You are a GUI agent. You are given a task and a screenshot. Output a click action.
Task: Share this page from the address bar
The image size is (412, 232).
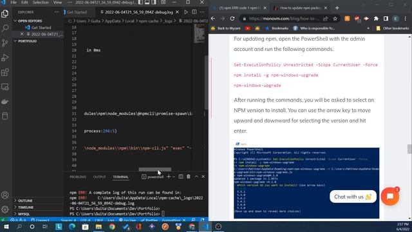326,19
